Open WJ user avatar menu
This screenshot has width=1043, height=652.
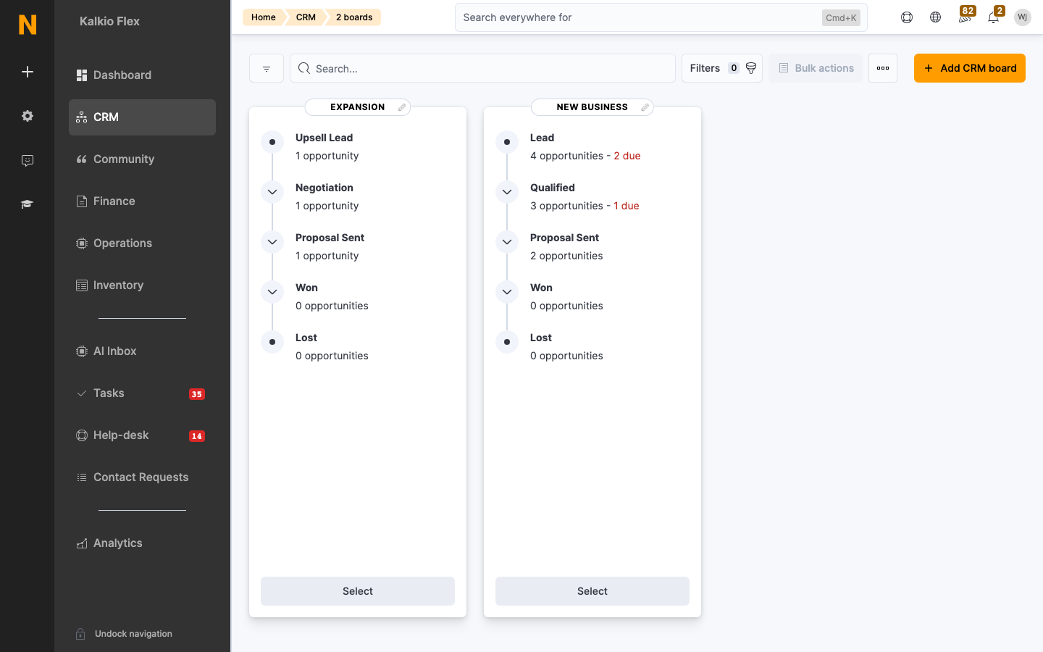click(x=1023, y=17)
